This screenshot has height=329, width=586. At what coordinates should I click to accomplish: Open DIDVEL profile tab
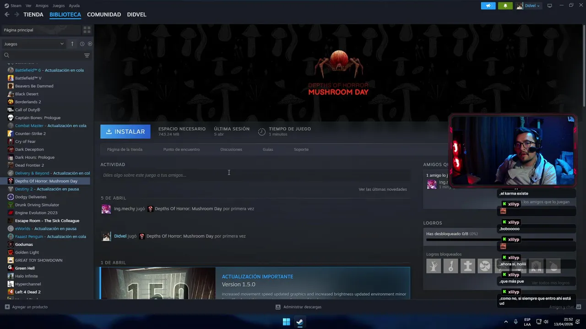(136, 15)
